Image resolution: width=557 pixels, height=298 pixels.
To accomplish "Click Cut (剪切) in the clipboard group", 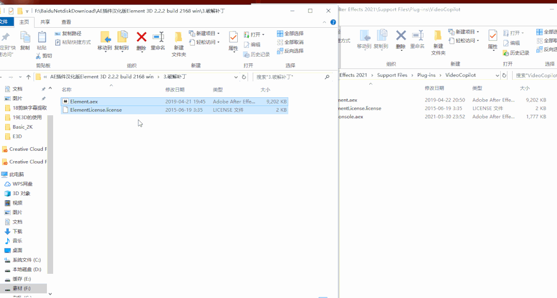I will [44, 56].
